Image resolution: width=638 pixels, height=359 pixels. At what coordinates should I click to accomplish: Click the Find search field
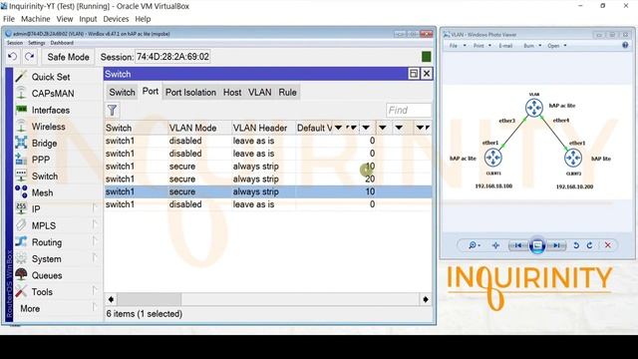pos(408,111)
